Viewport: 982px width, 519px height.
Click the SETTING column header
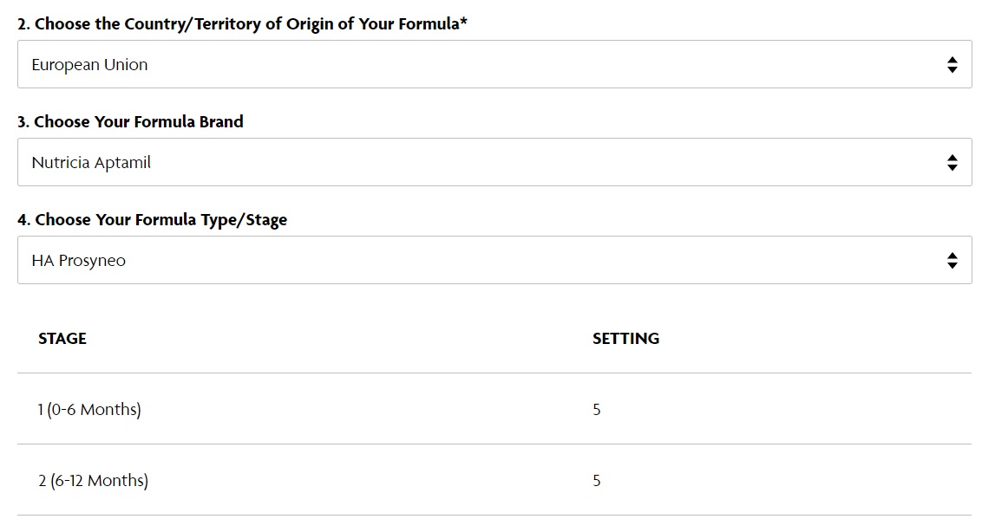pyautogui.click(x=625, y=338)
